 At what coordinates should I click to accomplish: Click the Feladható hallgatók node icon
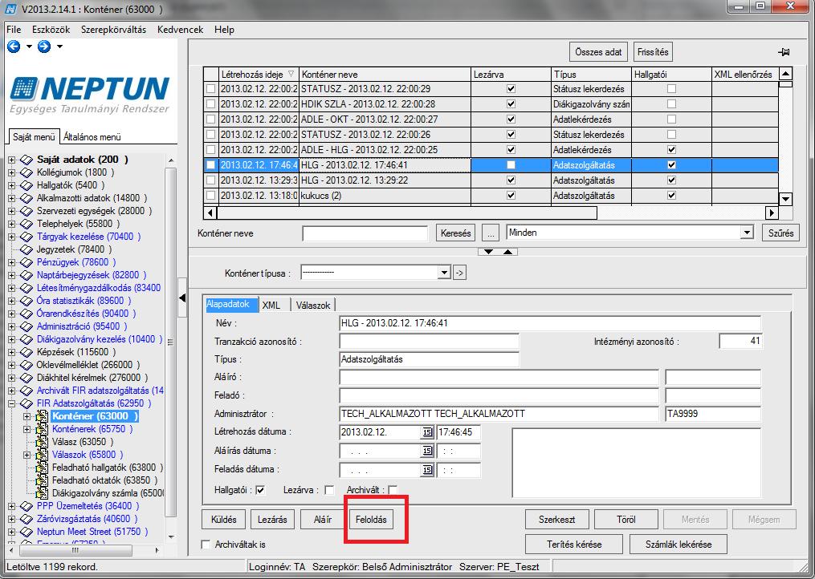(x=42, y=468)
